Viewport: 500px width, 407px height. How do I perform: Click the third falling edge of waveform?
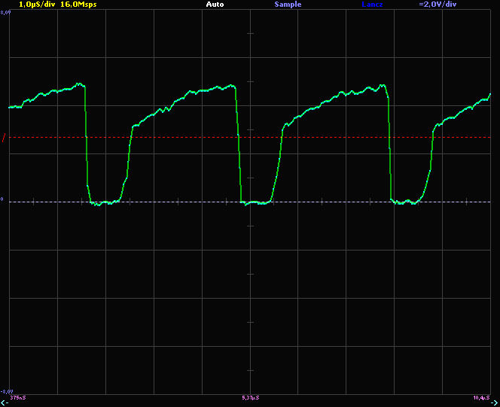pyautogui.click(x=390, y=143)
